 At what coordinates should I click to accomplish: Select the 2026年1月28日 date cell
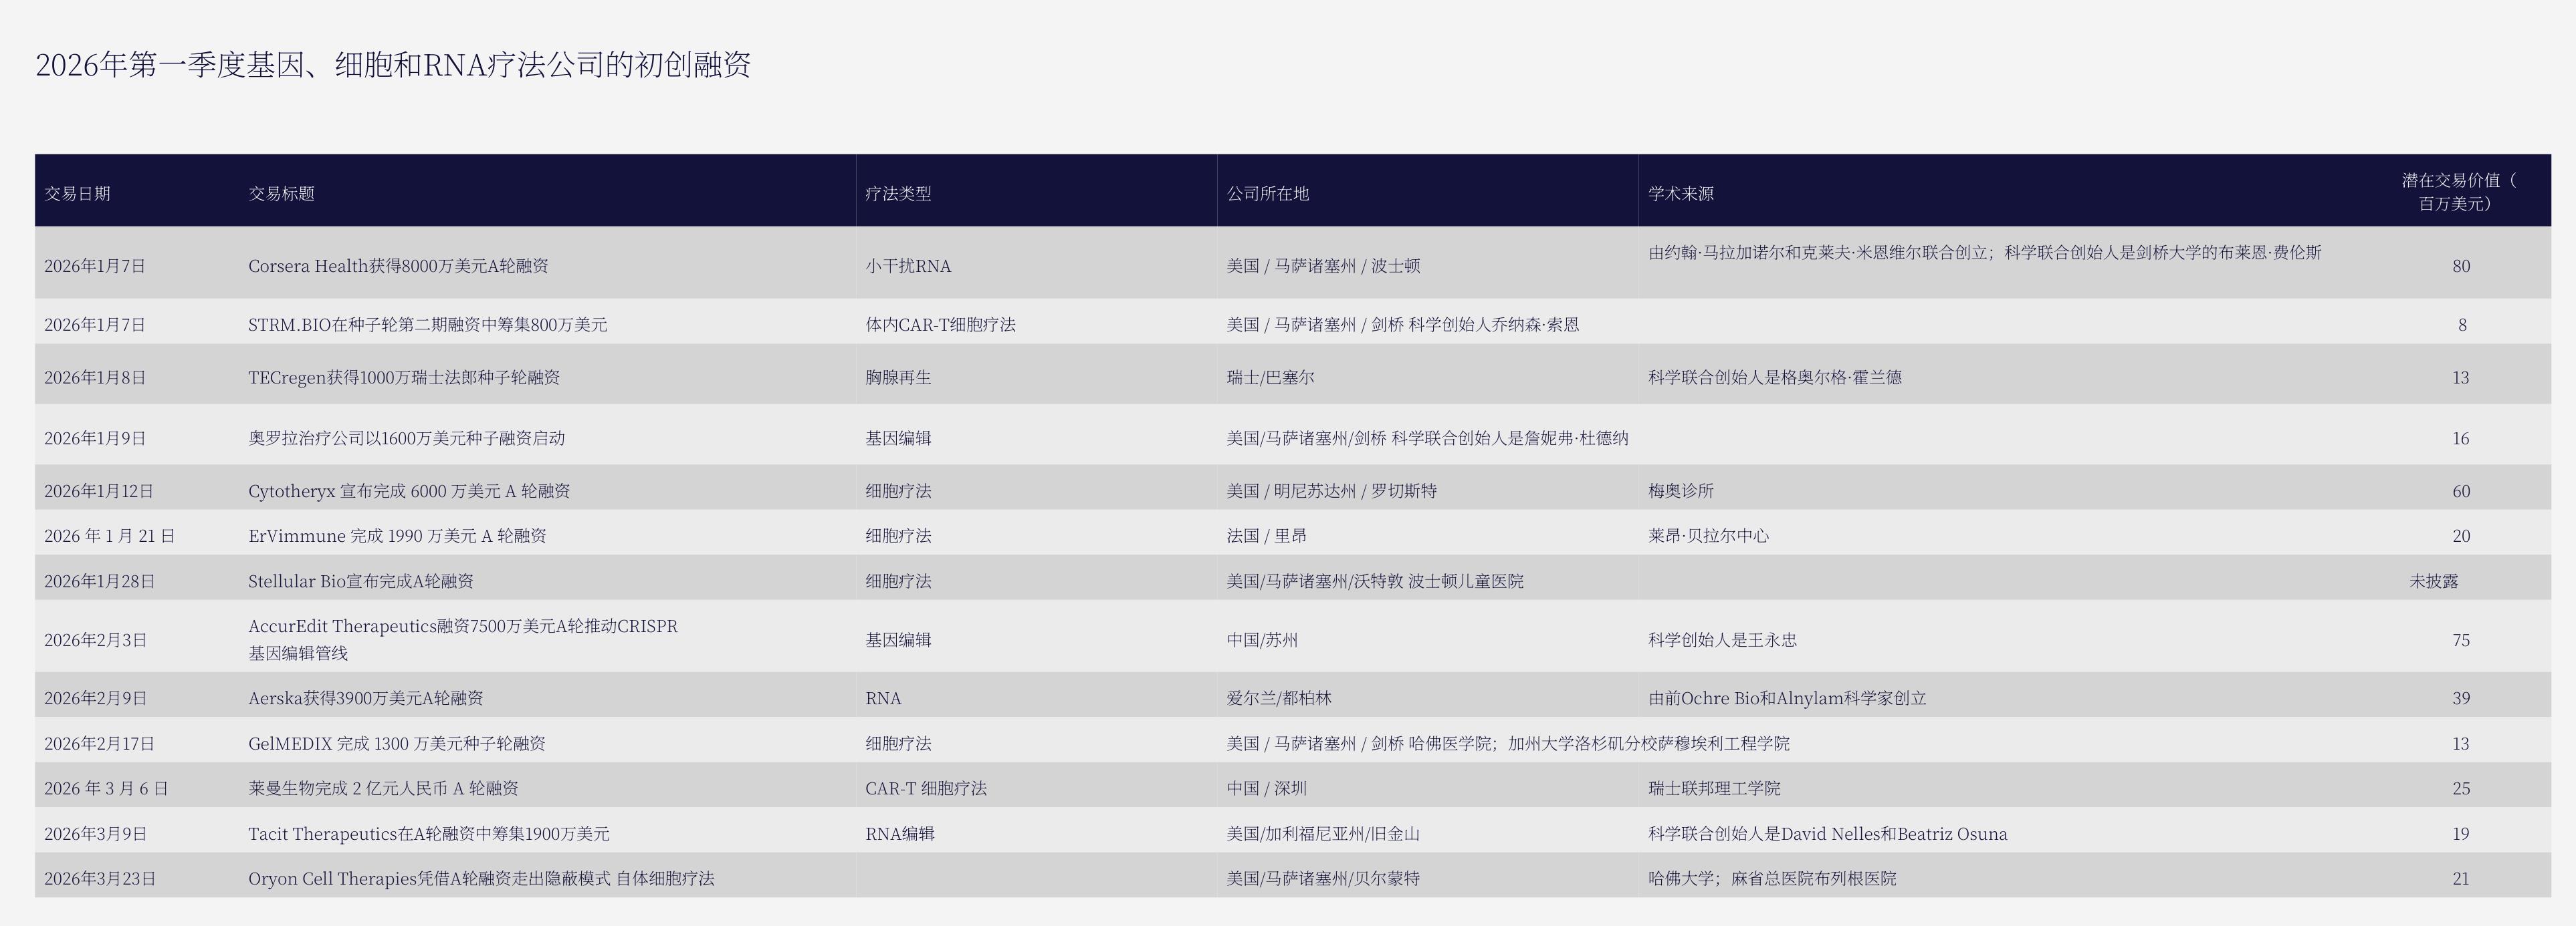[99, 581]
